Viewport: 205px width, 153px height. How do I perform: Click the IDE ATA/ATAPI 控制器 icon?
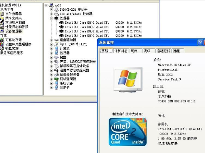(x=56, y=14)
